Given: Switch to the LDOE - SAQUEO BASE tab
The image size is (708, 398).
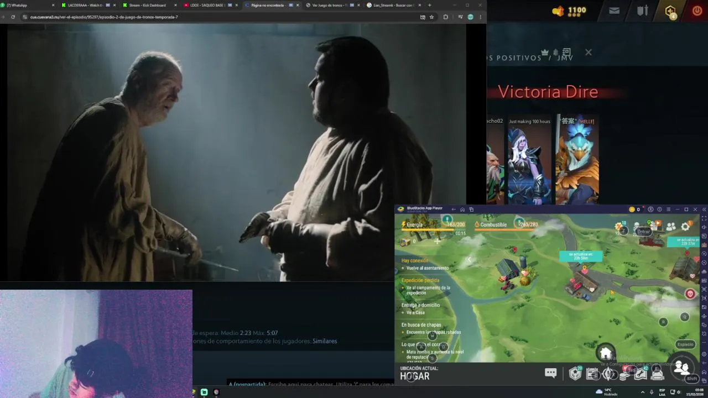Looking at the screenshot, I should coord(210,5).
